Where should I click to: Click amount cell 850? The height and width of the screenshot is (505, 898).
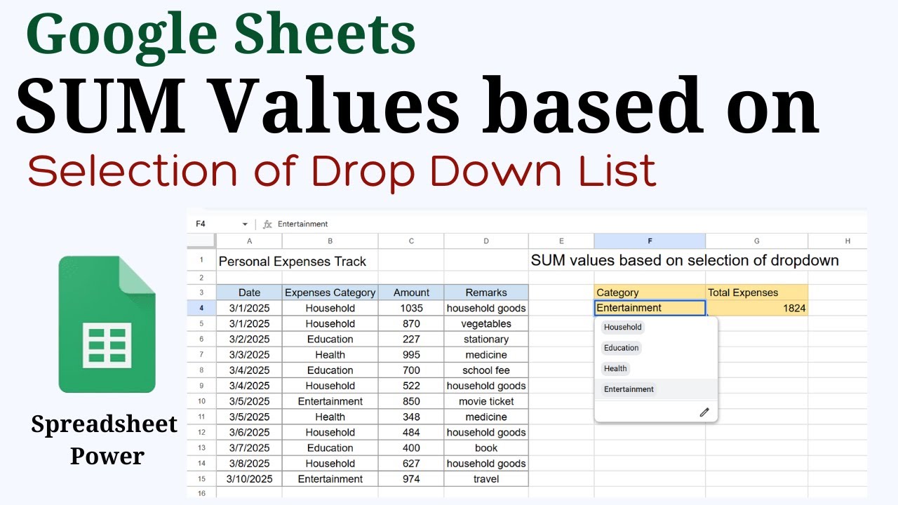coord(411,401)
